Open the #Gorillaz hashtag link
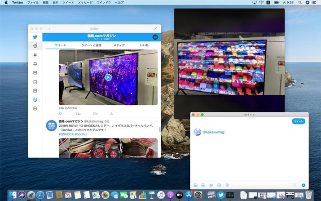Viewport: 321px width, 201px height. [x=81, y=134]
